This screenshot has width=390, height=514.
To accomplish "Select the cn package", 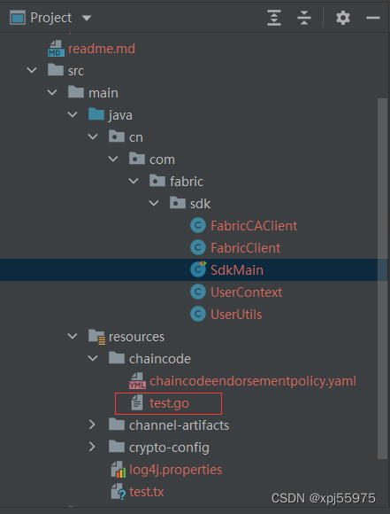I will pos(136,137).
